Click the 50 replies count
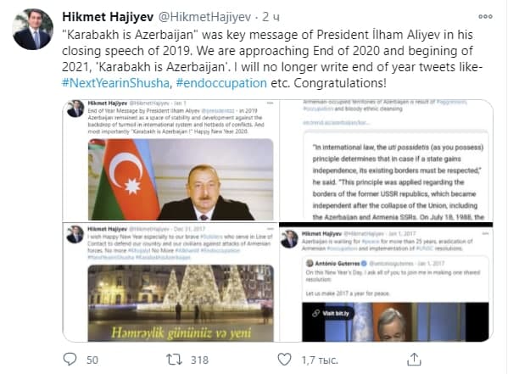530x374 pixels. (x=92, y=360)
